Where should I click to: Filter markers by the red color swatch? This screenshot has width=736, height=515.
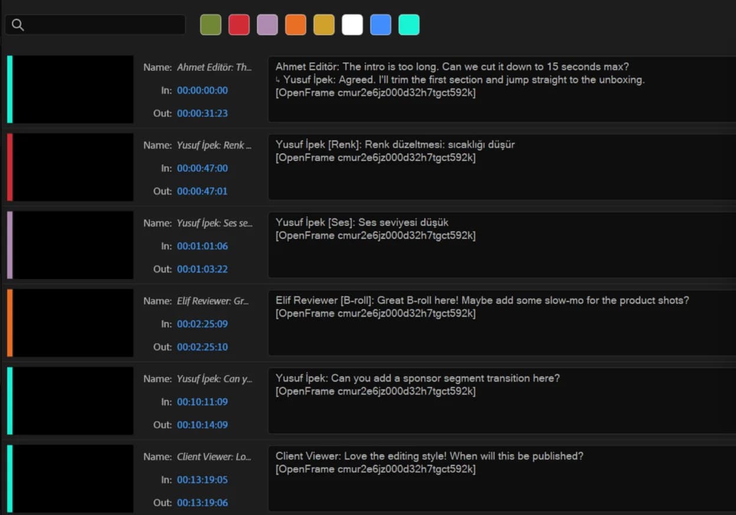239,25
